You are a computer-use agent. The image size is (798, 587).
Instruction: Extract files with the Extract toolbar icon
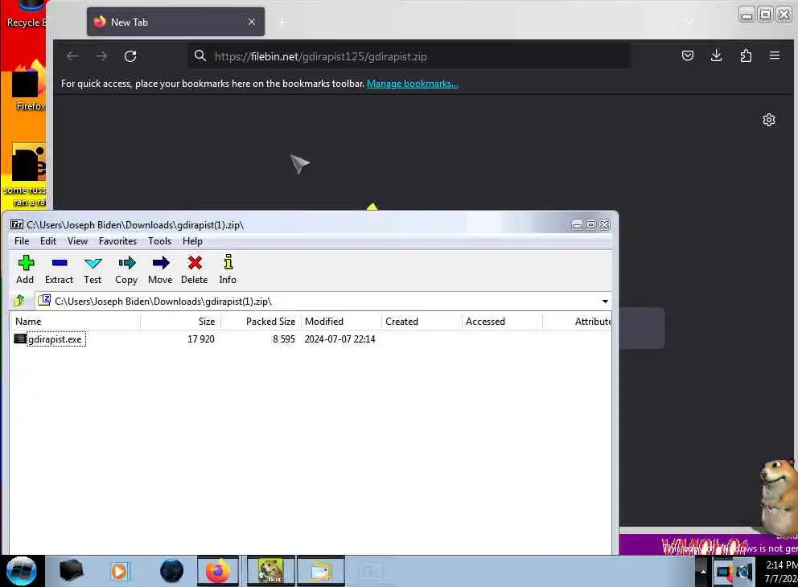tap(59, 269)
